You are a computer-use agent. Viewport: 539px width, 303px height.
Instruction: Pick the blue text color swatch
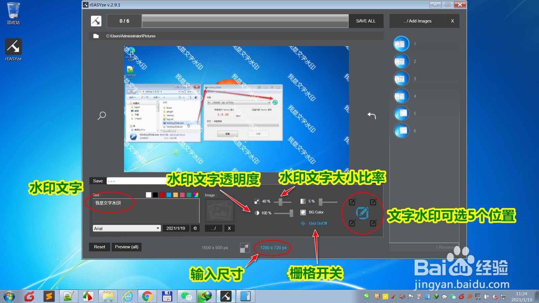click(x=169, y=195)
